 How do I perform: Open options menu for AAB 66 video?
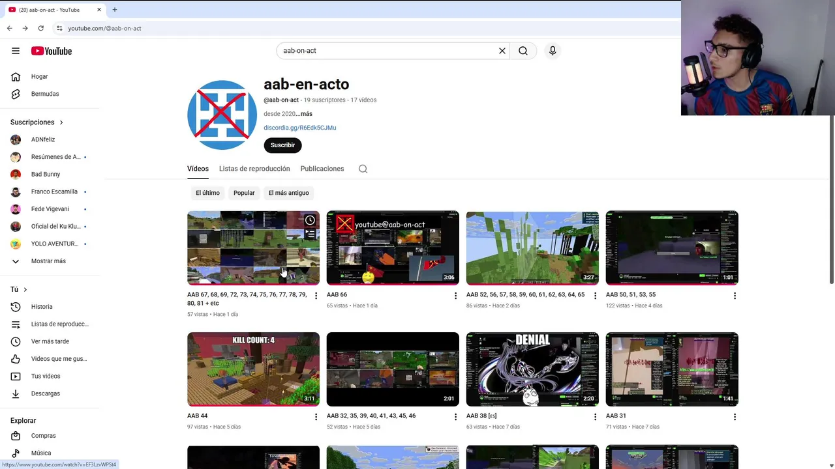(x=455, y=296)
